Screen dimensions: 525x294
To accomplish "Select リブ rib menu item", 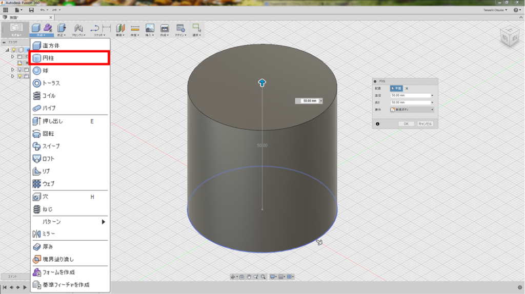I will tap(70, 171).
